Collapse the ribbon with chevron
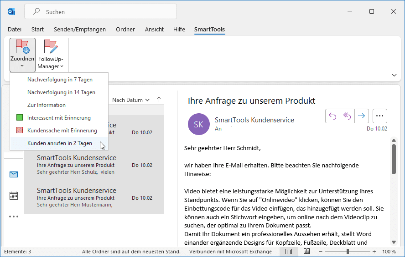Image resolution: width=405 pixels, height=257 pixels. (394, 75)
